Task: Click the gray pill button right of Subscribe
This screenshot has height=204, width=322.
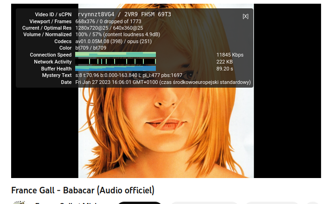Action: (x=204, y=203)
